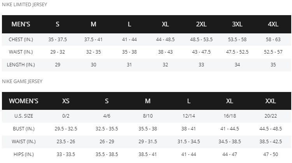Select the 20/22 U.S. size cell
Viewport: 292px width, 163px height.
pos(271,116)
